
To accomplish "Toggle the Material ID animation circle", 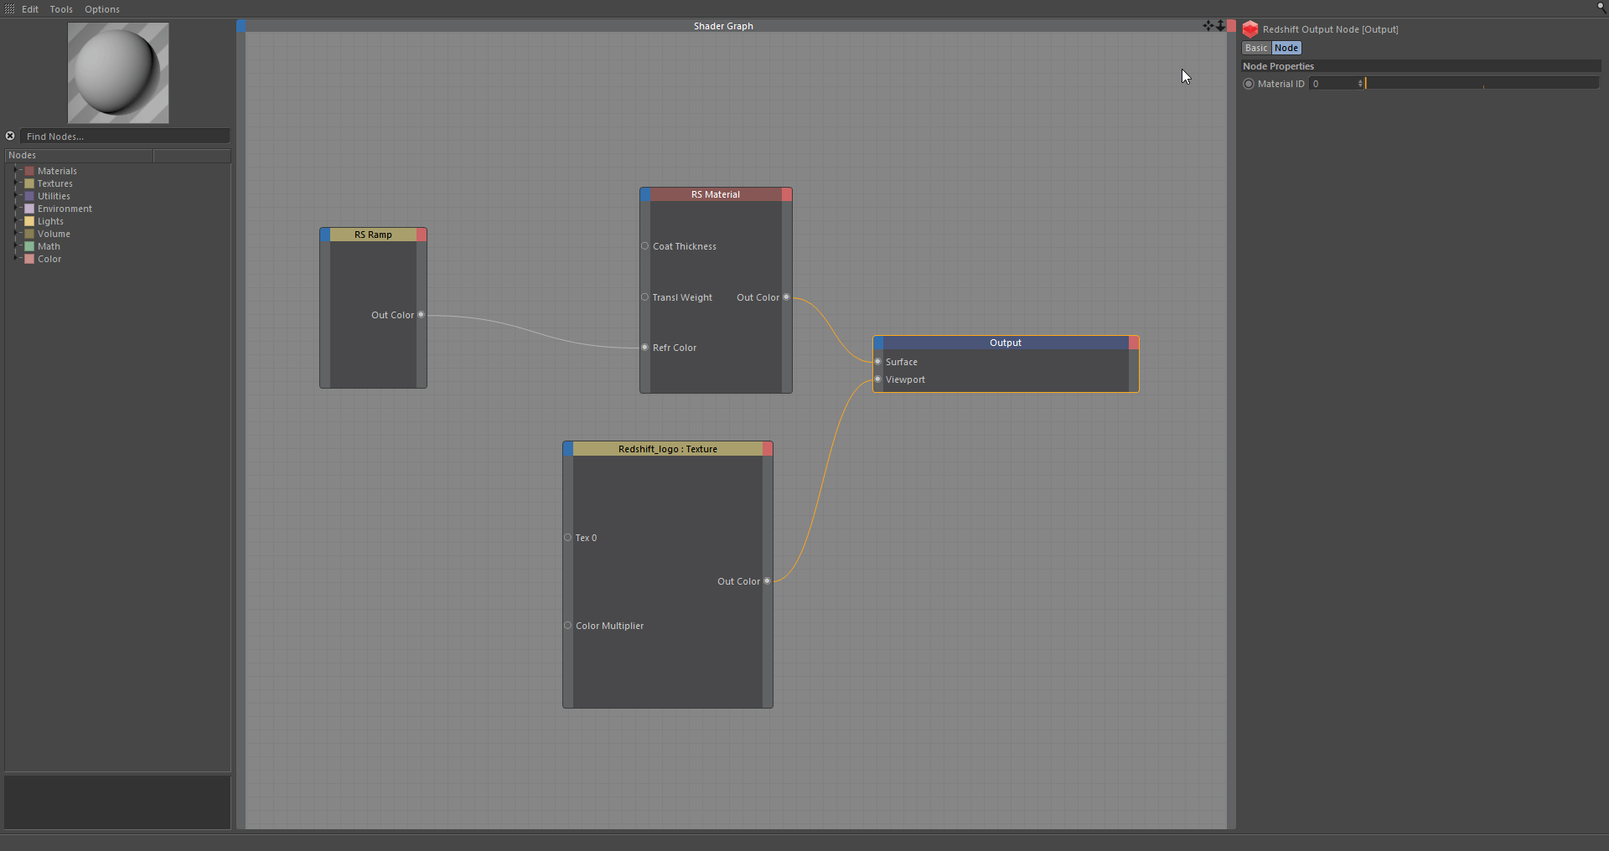I will coord(1249,84).
